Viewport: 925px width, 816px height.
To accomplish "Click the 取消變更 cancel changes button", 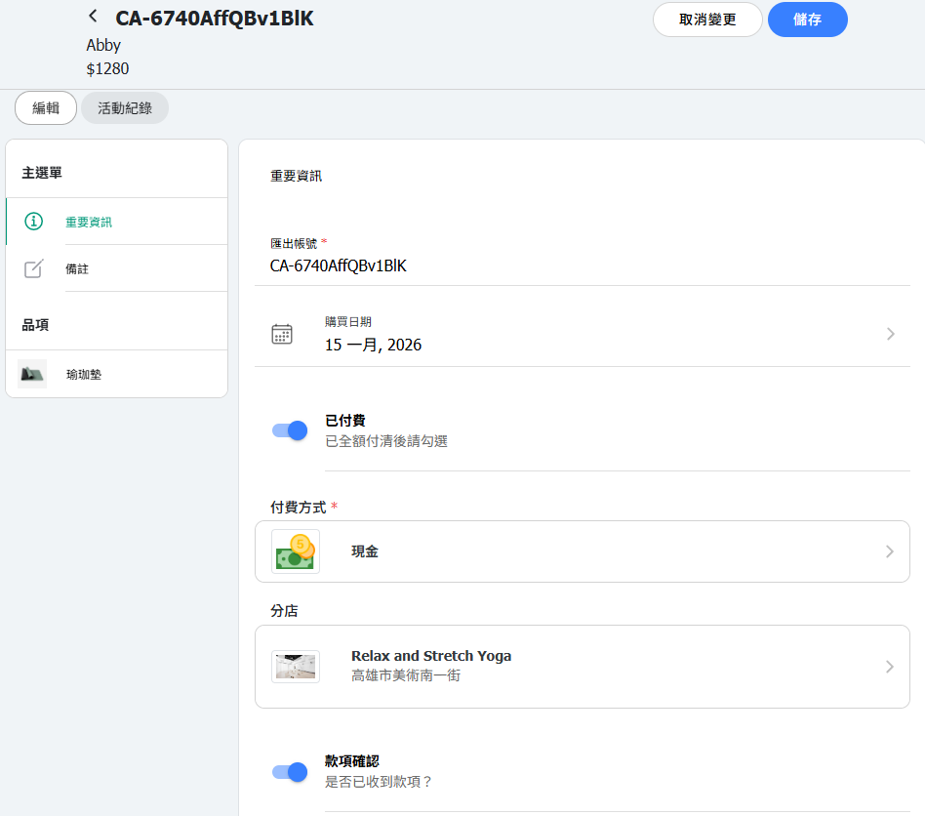I will (707, 20).
